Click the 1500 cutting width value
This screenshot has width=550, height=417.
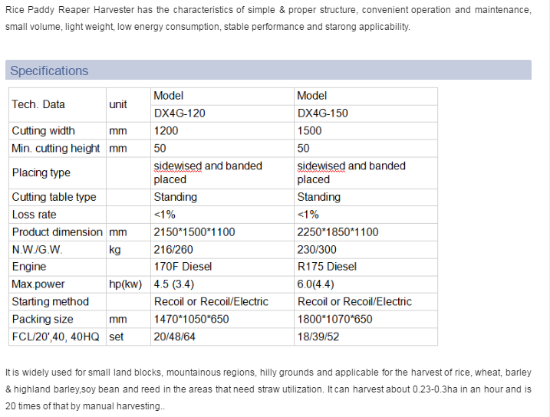pyautogui.click(x=309, y=130)
